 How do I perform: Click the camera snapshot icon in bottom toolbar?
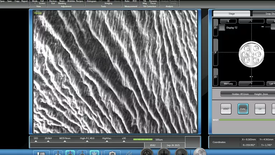click(x=112, y=153)
